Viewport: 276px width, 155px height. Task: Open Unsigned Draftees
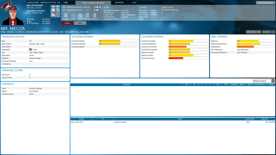pyautogui.click(x=112, y=10)
